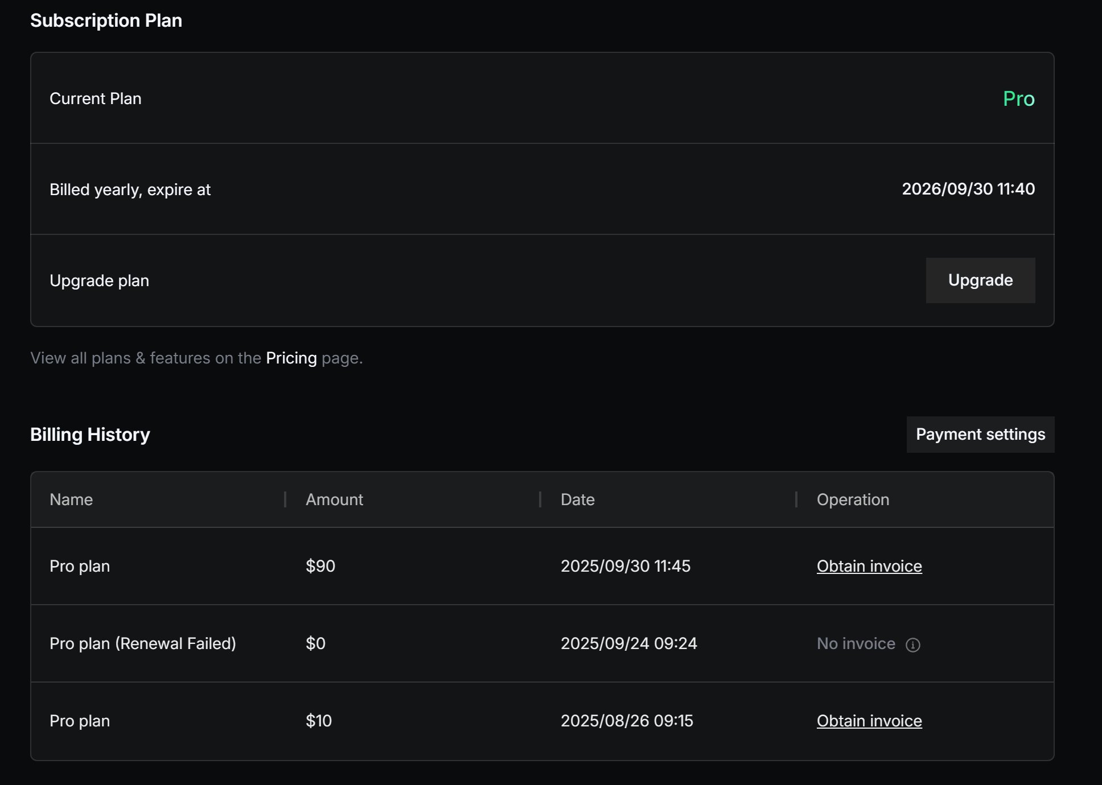Click the Amount column header
The image size is (1102, 785).
point(334,499)
